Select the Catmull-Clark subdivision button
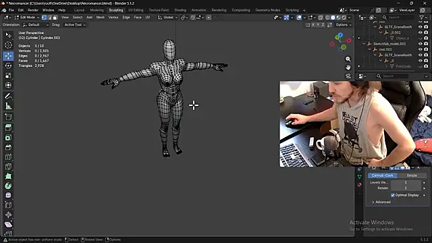The image size is (432, 243). 383,175
